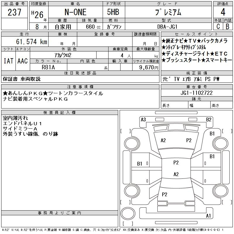The image size is (234, 234).
Task: Select the exterior grade "C" under 外装
Action: (218, 27)
